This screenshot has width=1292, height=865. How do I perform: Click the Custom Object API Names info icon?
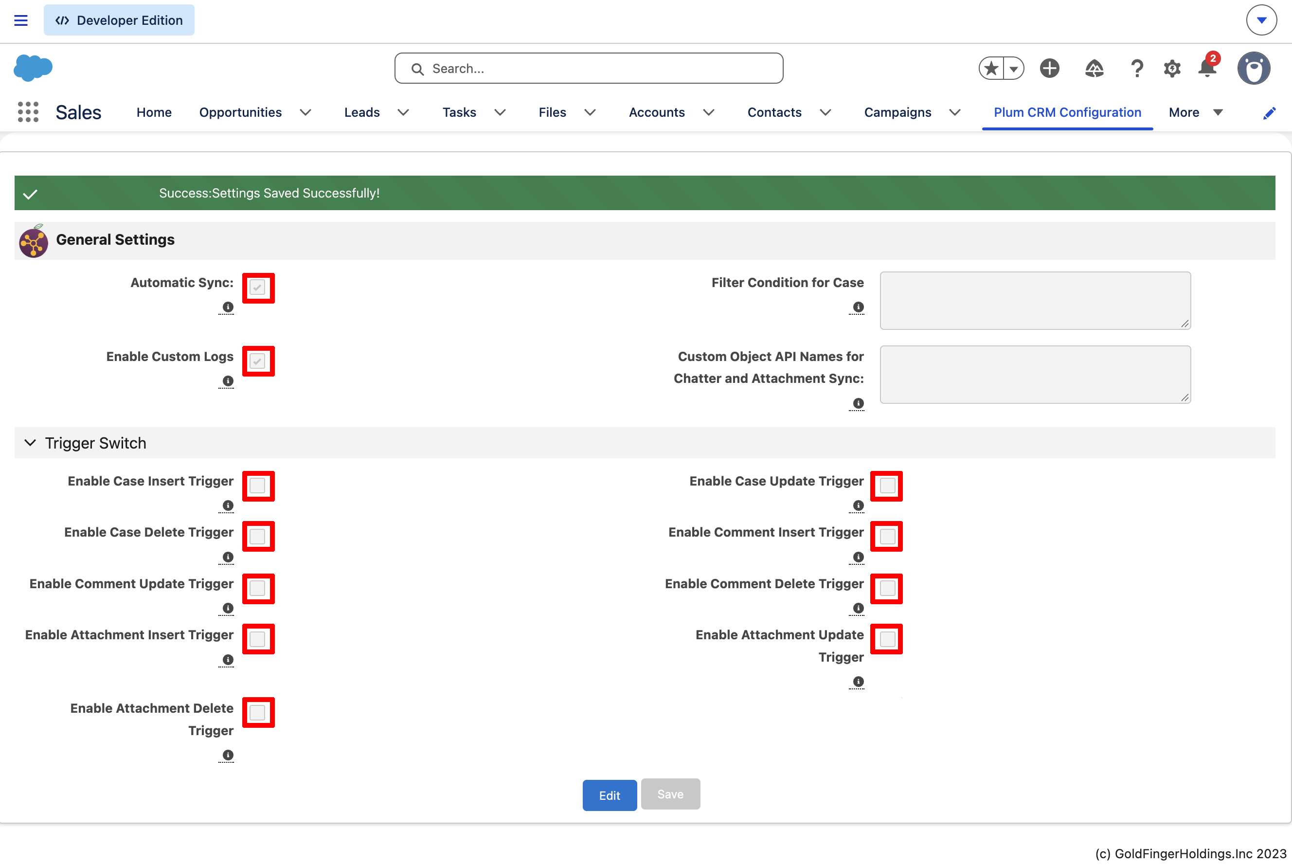point(858,403)
